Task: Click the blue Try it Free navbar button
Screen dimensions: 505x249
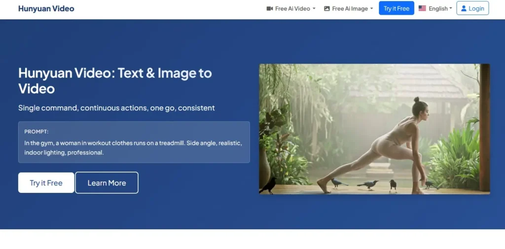Action: pos(397,8)
